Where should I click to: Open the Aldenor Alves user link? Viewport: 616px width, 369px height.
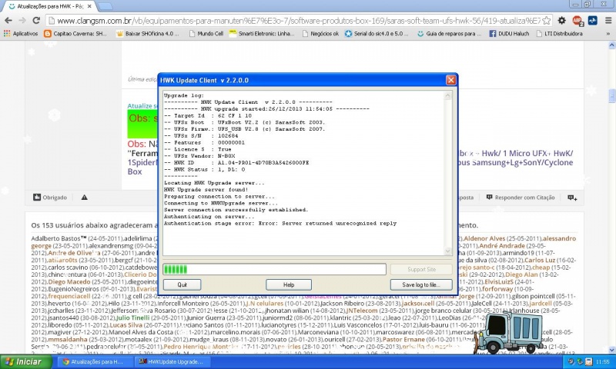coord(484,238)
